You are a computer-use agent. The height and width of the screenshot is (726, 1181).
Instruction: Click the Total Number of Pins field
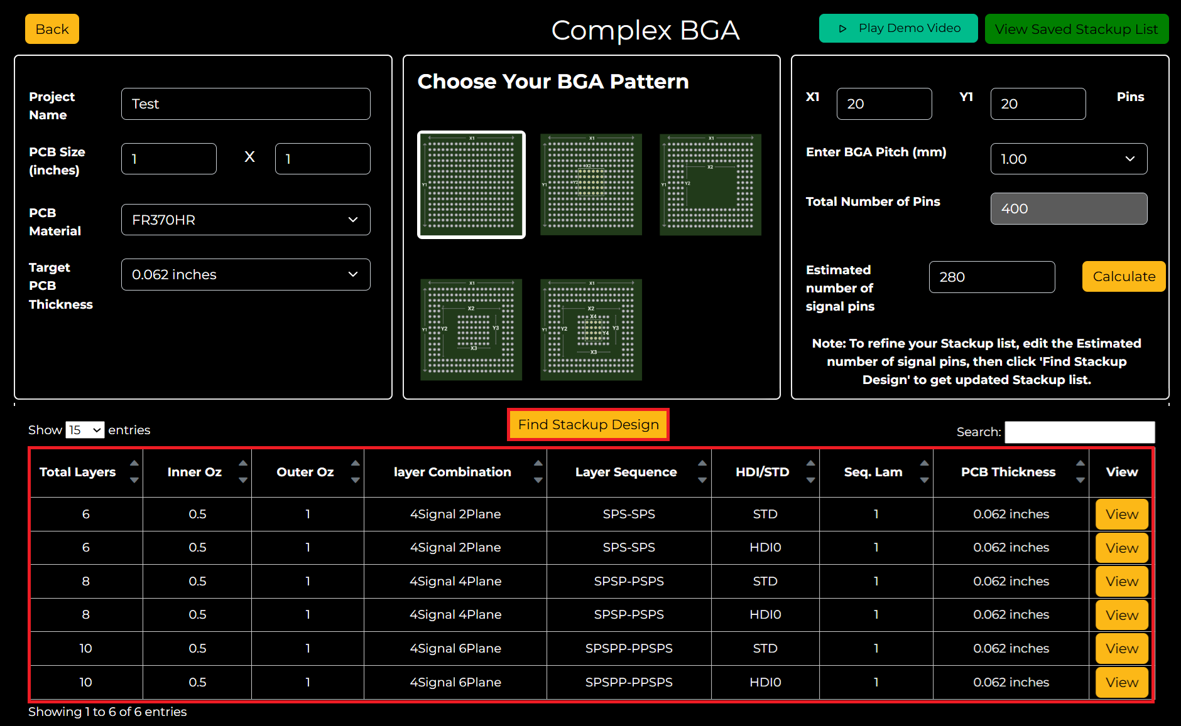(x=1069, y=208)
